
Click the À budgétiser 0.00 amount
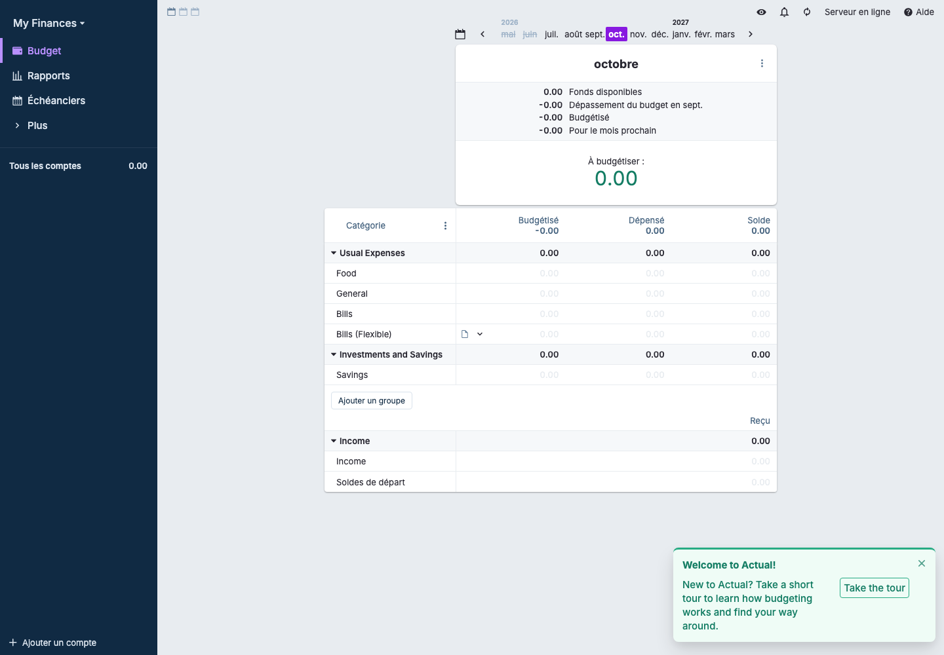[x=616, y=178]
